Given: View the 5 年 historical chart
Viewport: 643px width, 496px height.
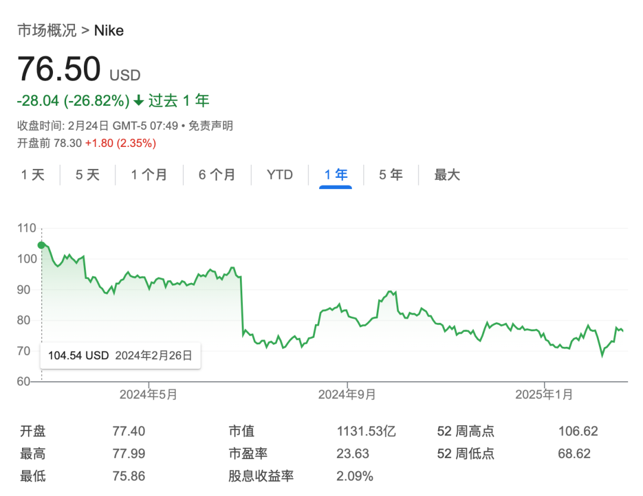Looking at the screenshot, I should [391, 175].
